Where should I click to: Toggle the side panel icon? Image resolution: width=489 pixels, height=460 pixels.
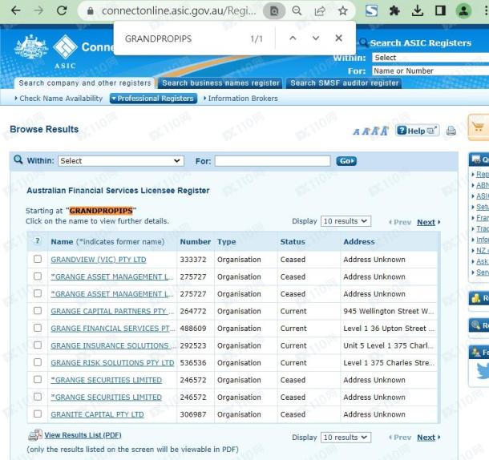tap(440, 11)
